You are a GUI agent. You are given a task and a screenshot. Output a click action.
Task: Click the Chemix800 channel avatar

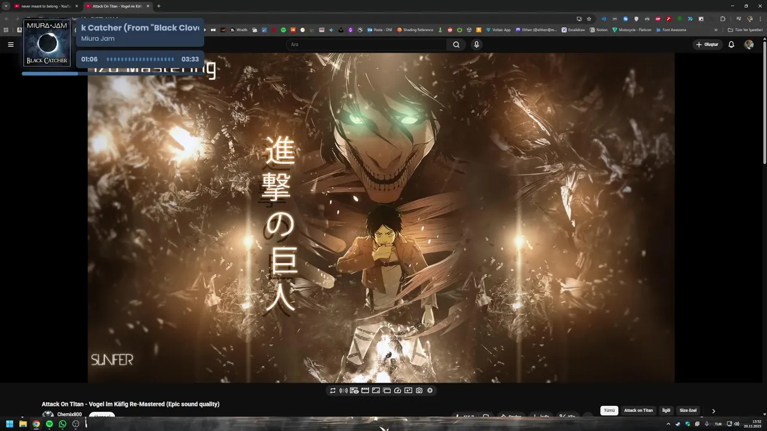coord(48,414)
